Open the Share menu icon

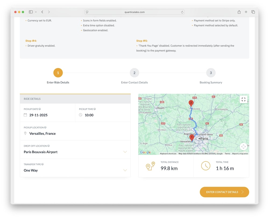pyautogui.click(x=239, y=12)
